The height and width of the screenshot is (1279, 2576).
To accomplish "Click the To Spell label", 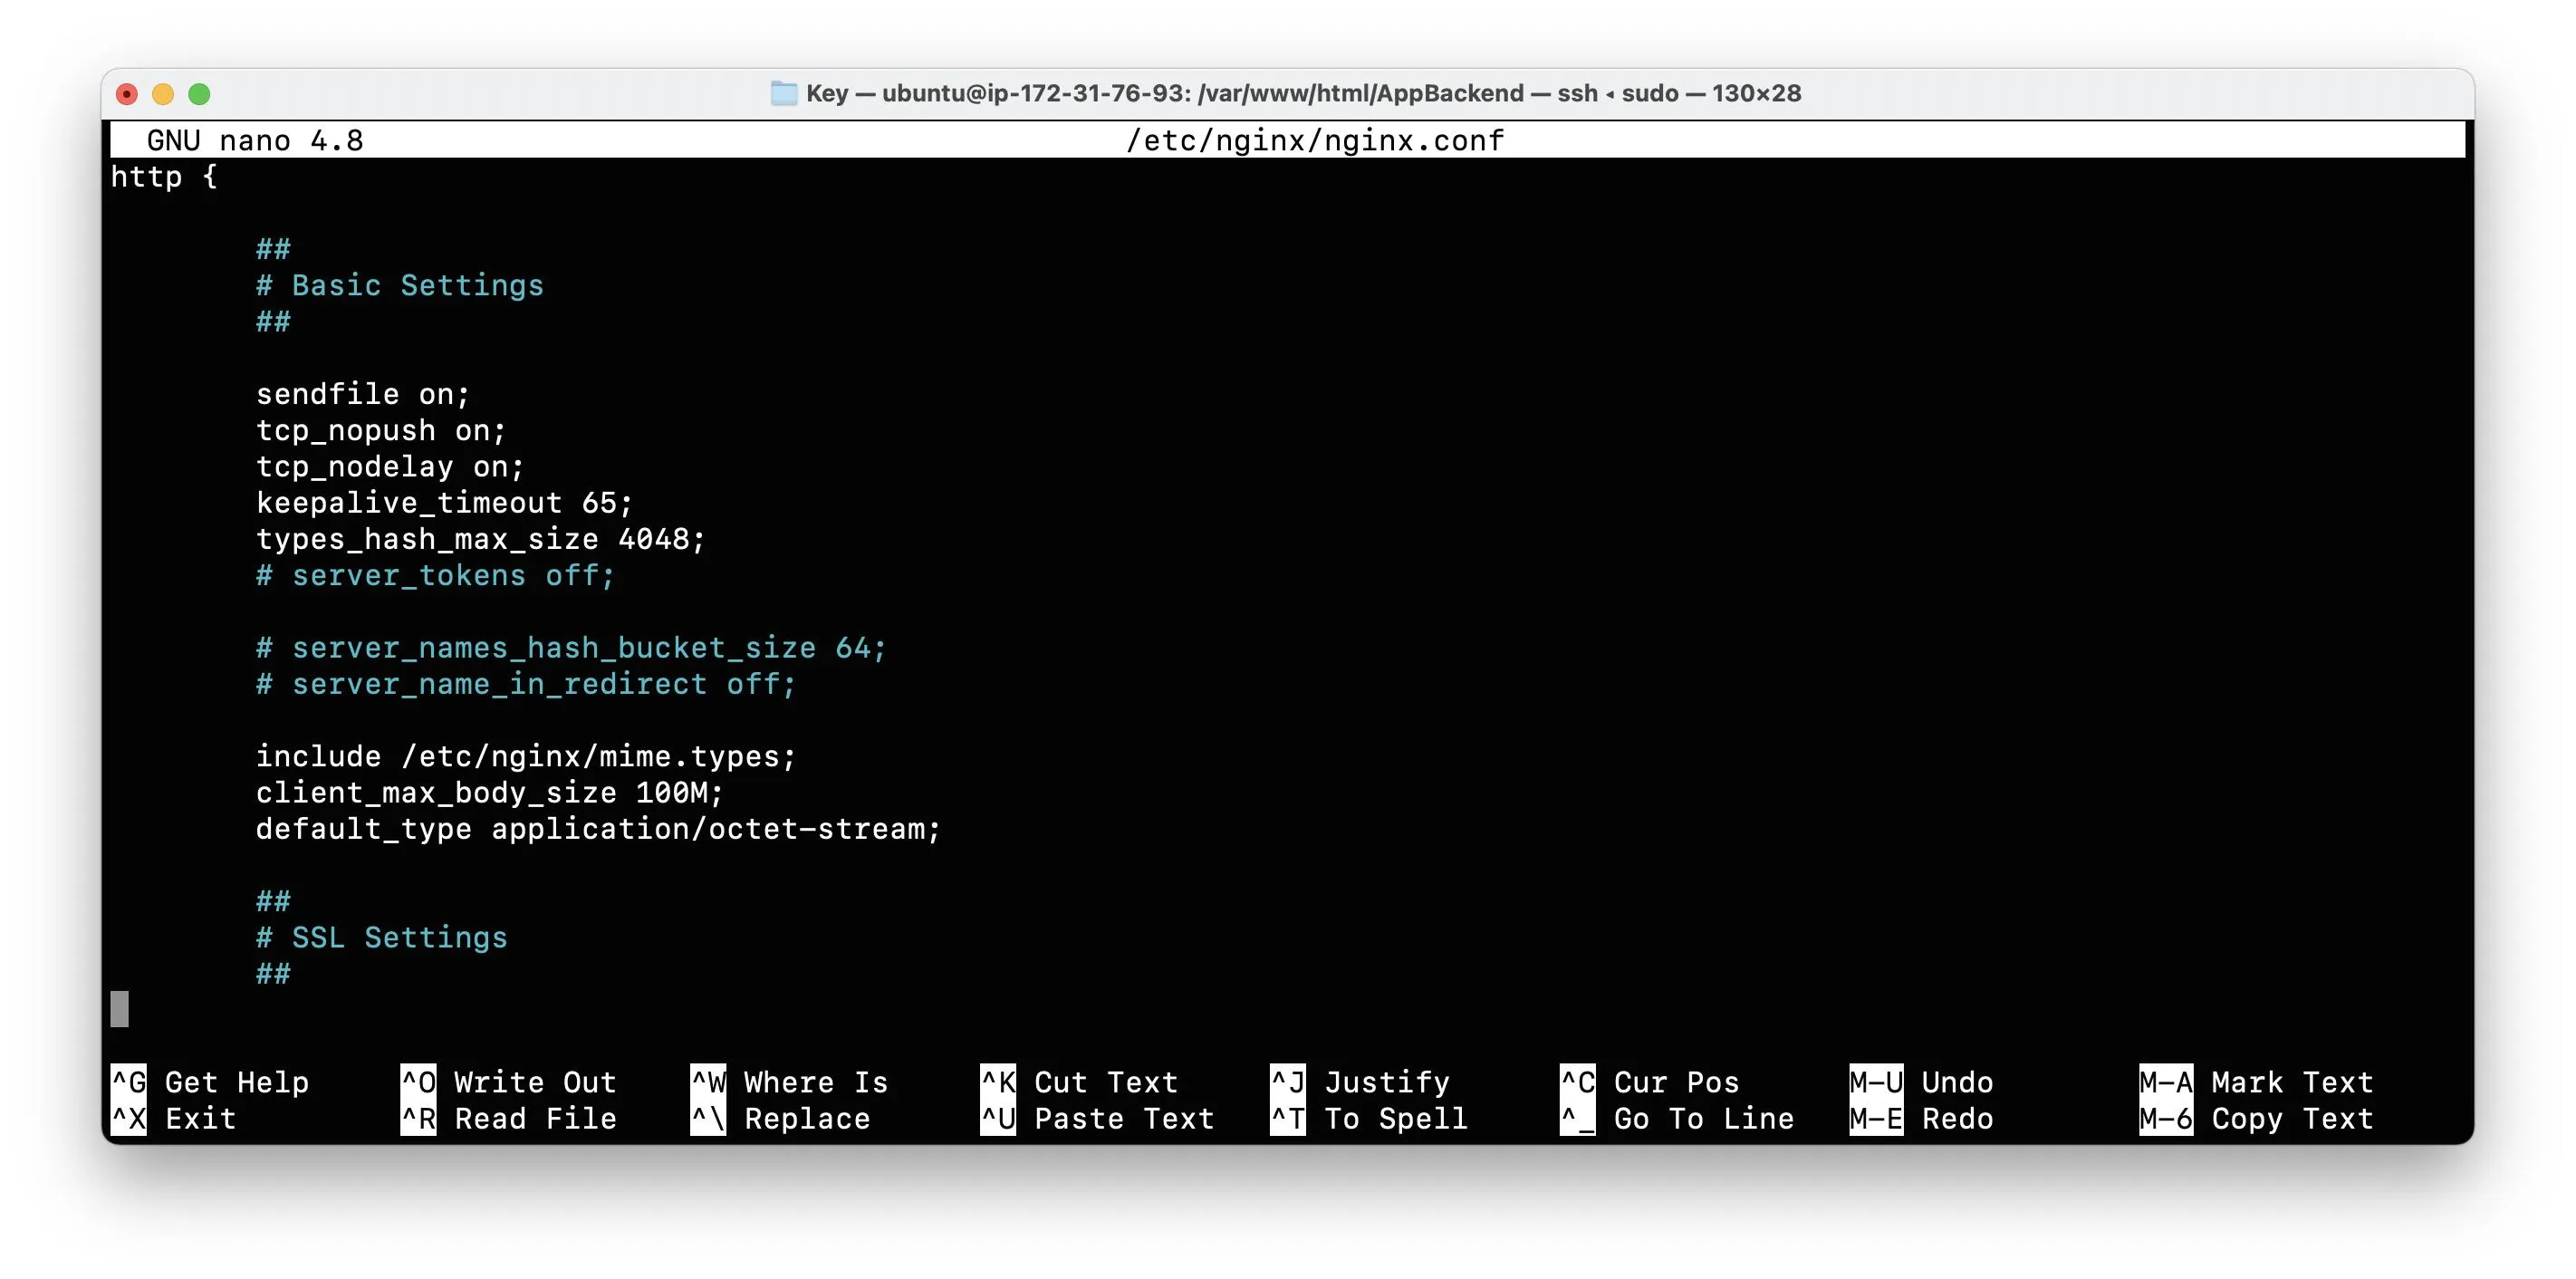I will point(1395,1118).
